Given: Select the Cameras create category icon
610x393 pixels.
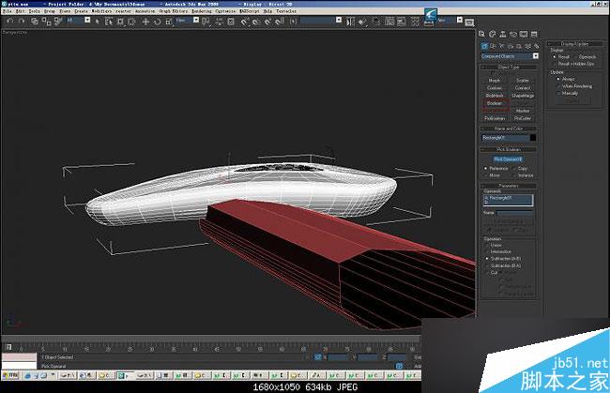Looking at the screenshot, I should pos(511,46).
